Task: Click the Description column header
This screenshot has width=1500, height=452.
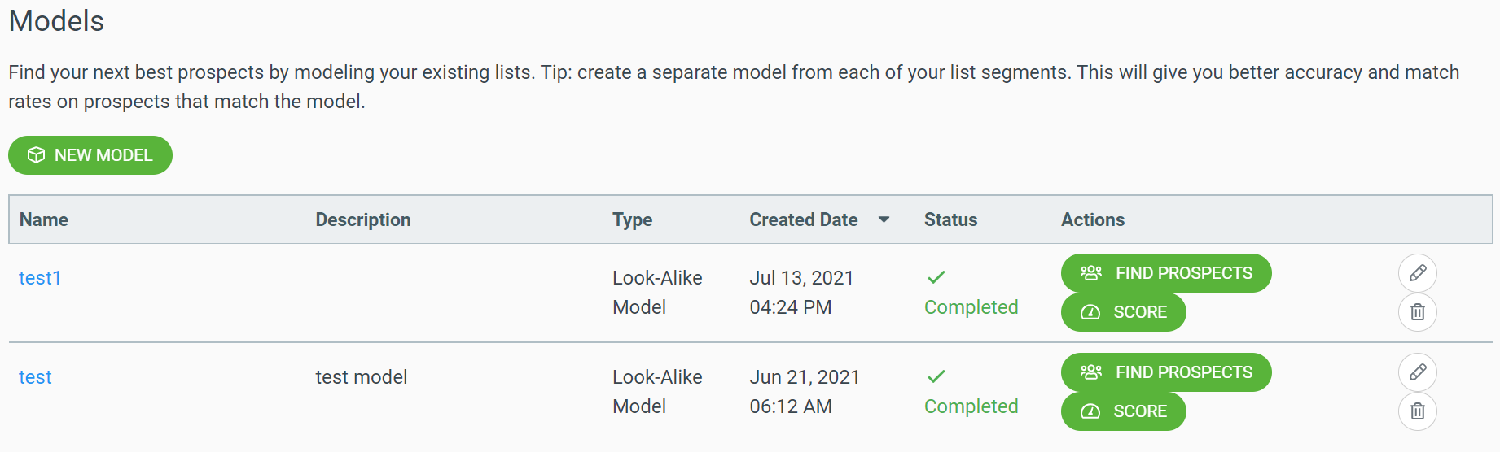Action: [x=363, y=219]
